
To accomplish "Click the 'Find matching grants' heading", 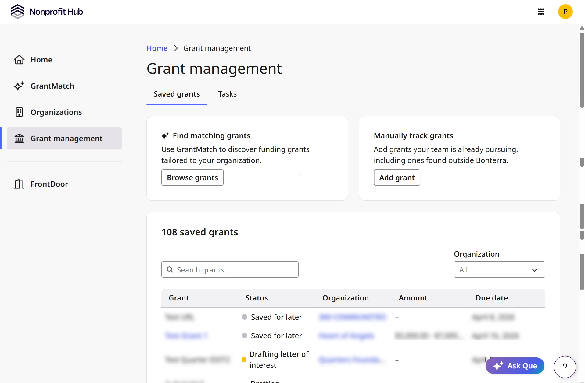I will pyautogui.click(x=211, y=135).
